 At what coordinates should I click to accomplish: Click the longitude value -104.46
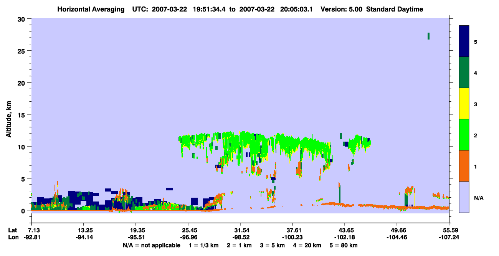397,237
